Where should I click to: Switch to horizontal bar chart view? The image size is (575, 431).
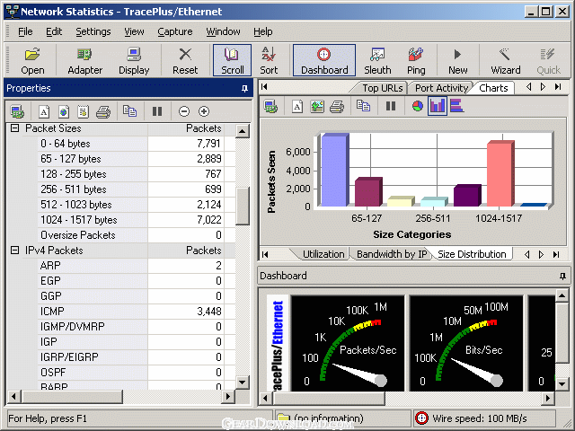click(x=457, y=106)
